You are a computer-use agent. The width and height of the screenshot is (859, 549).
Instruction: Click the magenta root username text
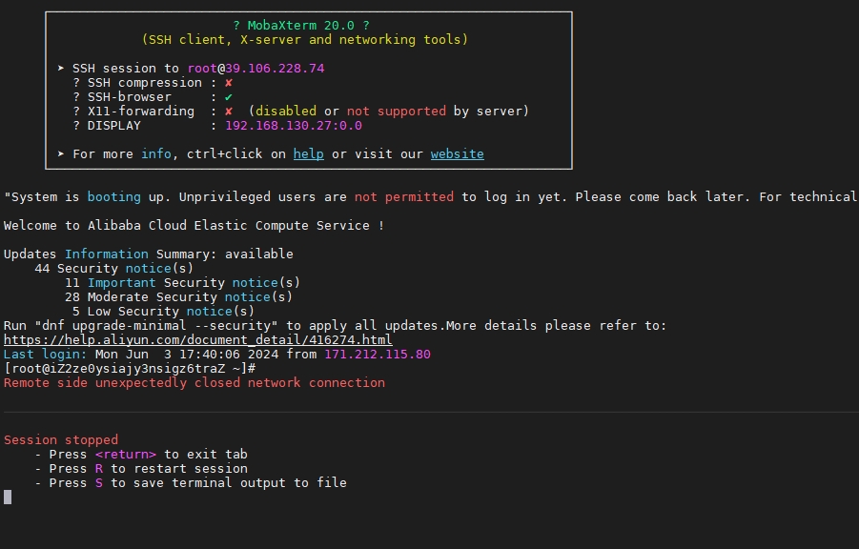coord(203,69)
